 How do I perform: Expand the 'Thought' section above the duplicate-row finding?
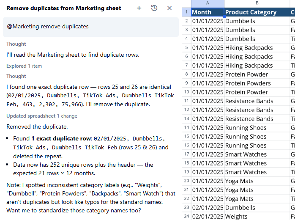click(16, 76)
